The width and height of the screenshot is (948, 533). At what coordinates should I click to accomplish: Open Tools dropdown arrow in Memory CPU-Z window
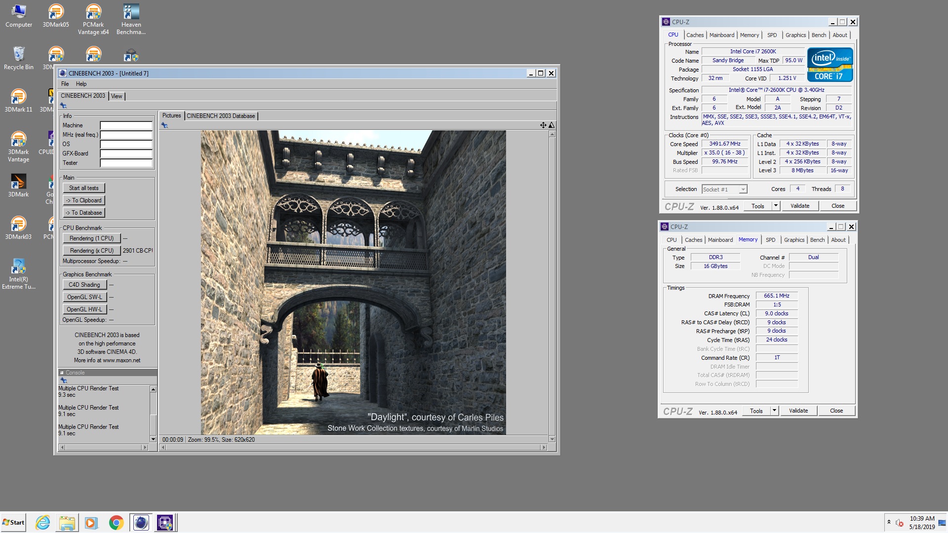pyautogui.click(x=774, y=411)
